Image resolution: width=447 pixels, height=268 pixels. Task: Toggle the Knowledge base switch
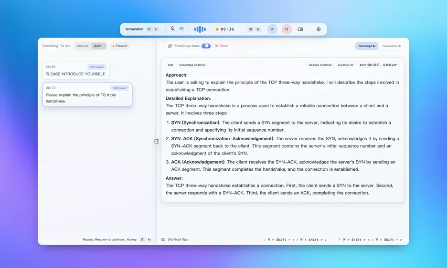pyautogui.click(x=206, y=46)
